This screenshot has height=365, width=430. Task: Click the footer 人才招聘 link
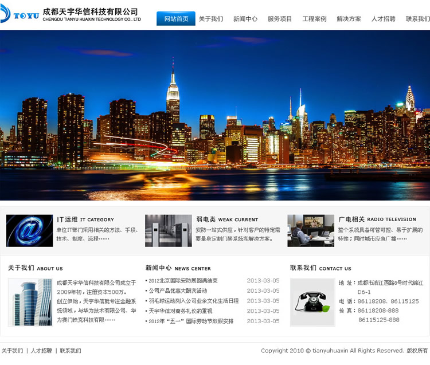tap(41, 351)
